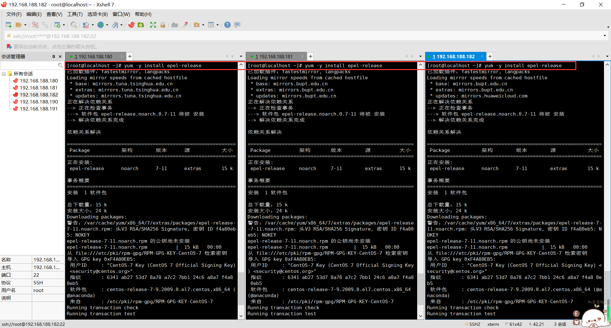
Task: Toggle Full Screen mode icon
Action: pos(153,25)
